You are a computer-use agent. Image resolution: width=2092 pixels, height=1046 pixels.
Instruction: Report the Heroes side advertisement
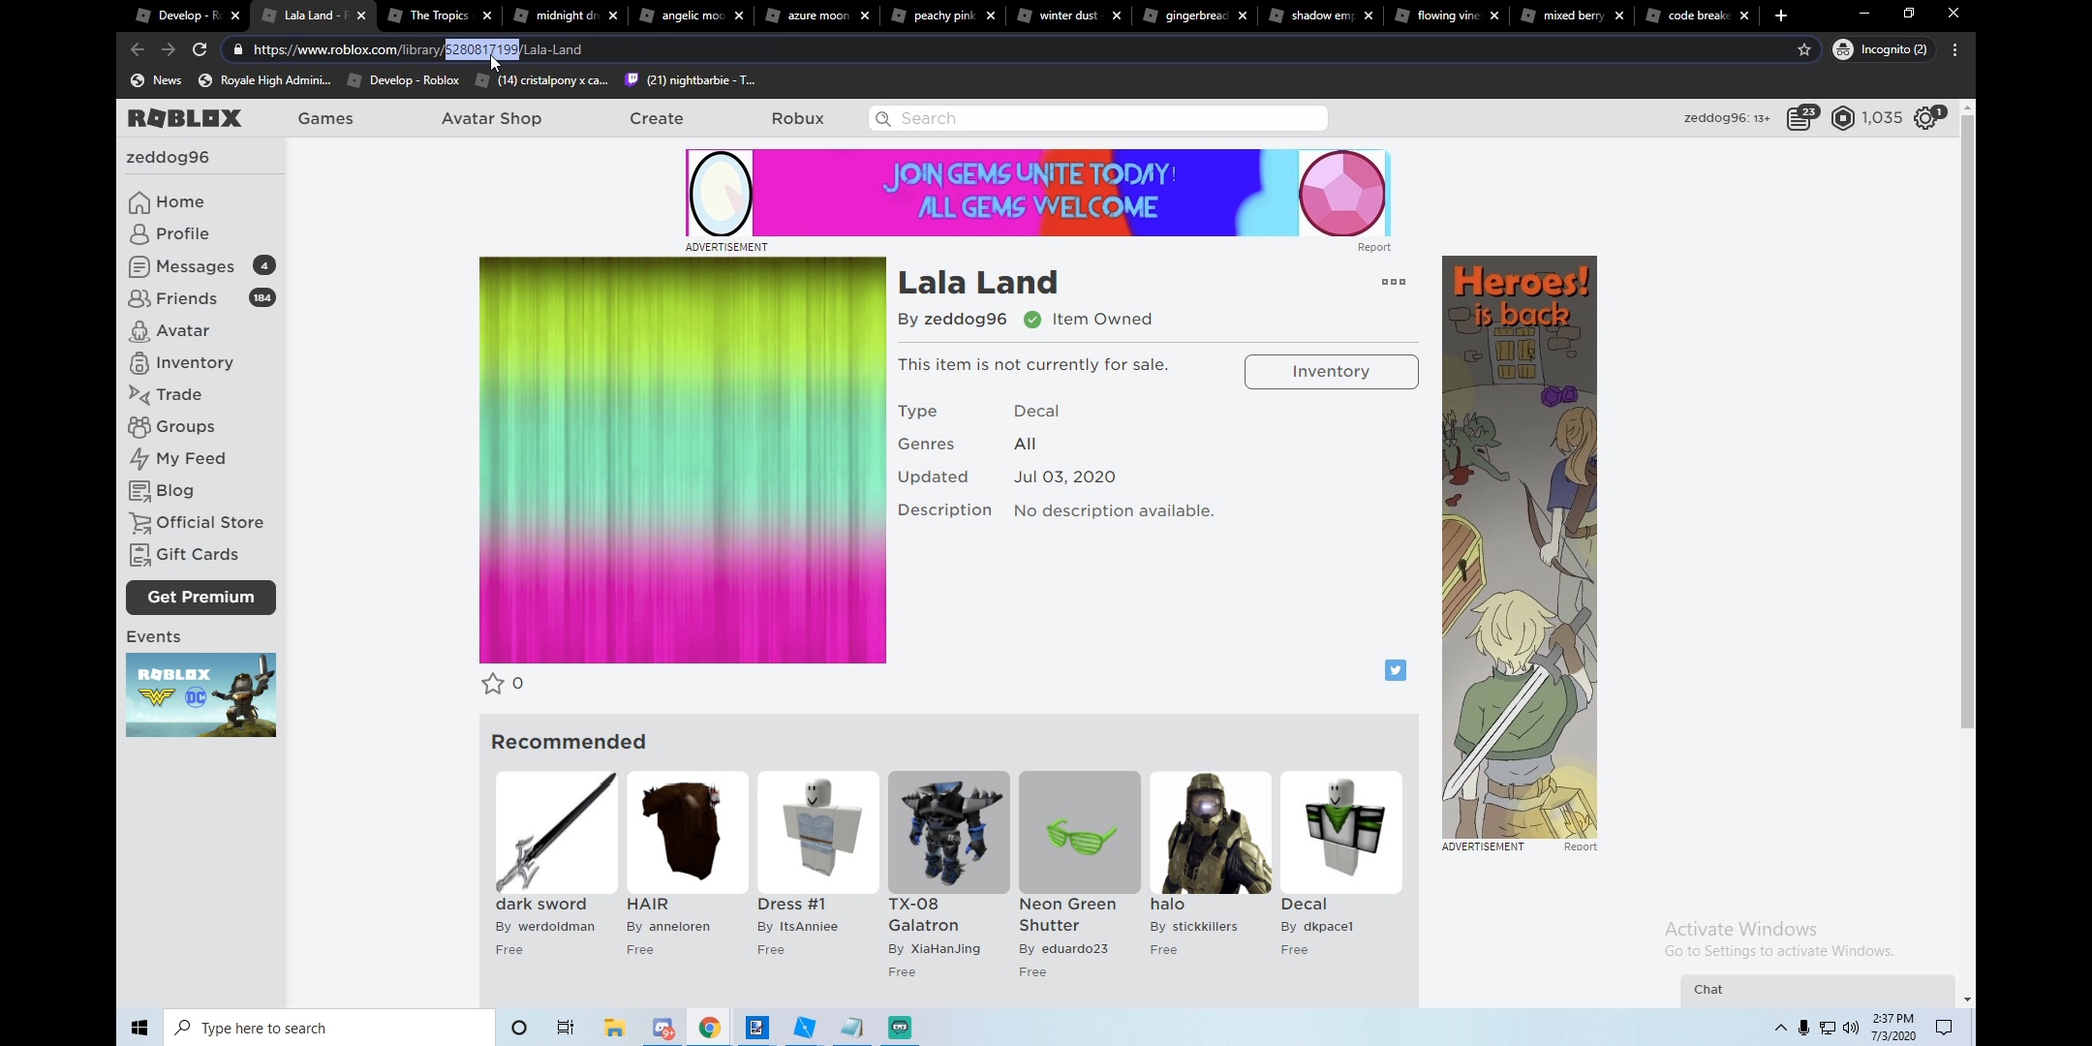[x=1580, y=846]
